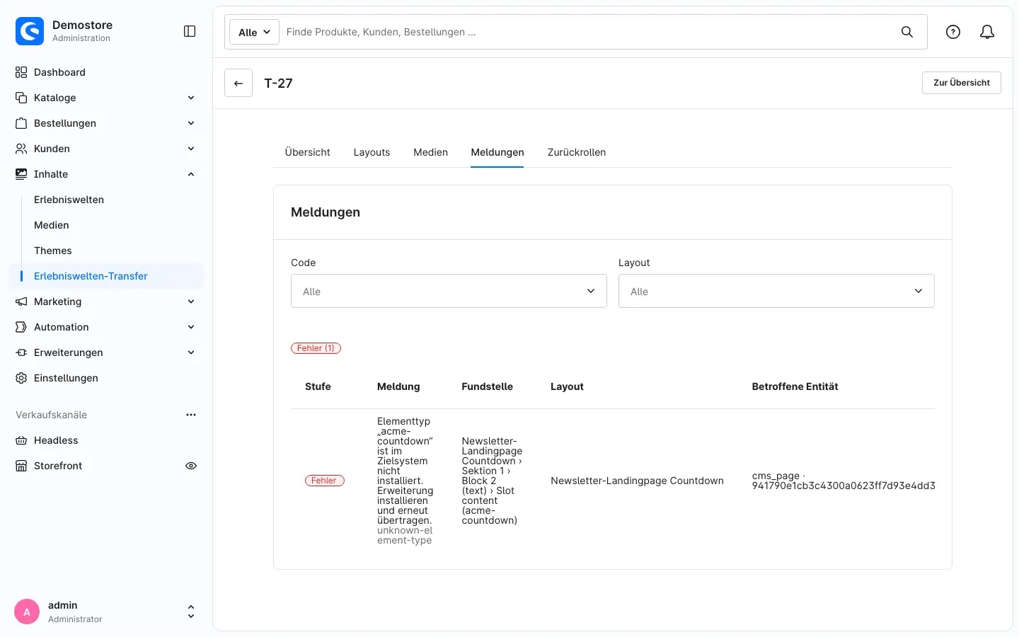Open the admin user menu chevron

pos(191,612)
